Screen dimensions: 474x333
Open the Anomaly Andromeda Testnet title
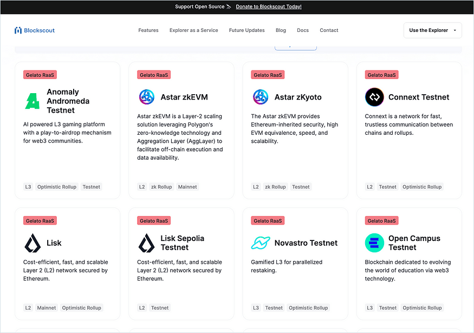pyautogui.click(x=68, y=101)
